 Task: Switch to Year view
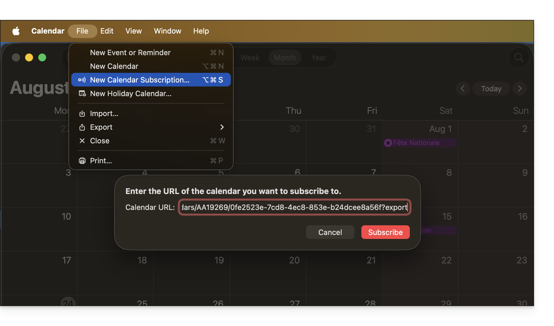319,58
